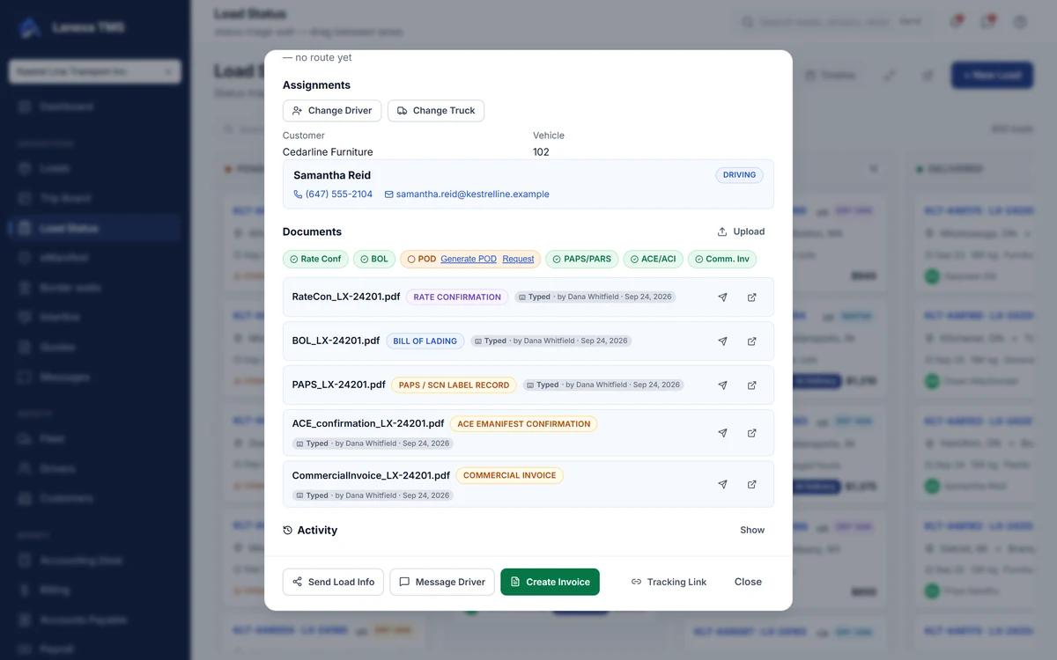1057x660 pixels.
Task: Send BOL_LX-24201.pdf using its paper-plane icon
Action: pos(722,341)
